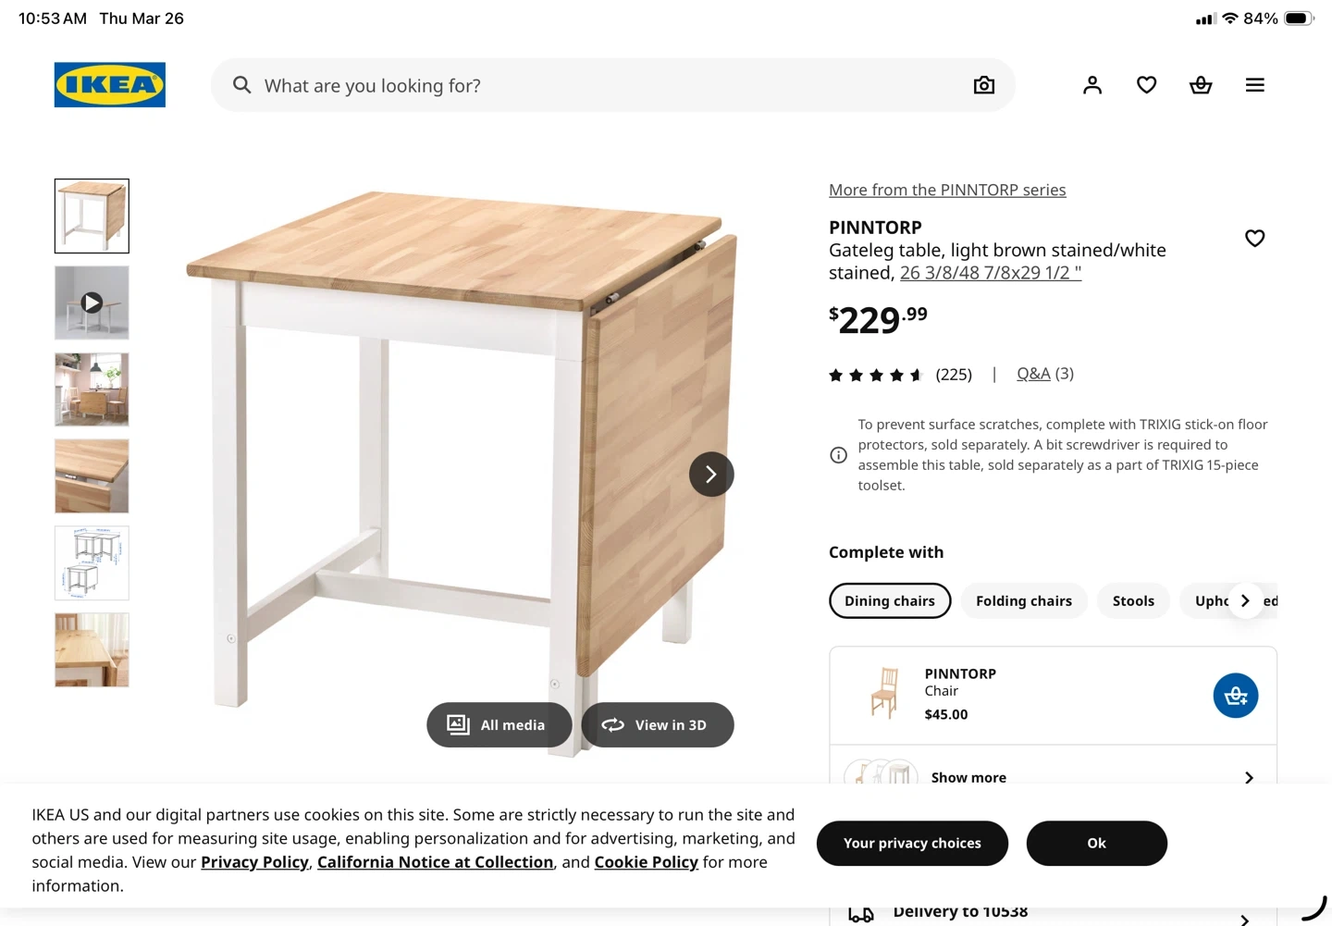Image resolution: width=1332 pixels, height=926 pixels.
Task: Go to next product image
Action: (710, 475)
